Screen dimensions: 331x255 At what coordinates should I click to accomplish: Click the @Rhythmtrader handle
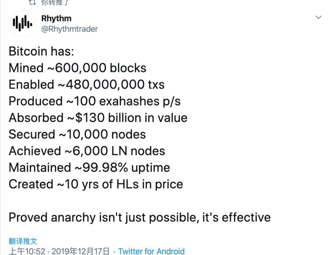click(69, 29)
